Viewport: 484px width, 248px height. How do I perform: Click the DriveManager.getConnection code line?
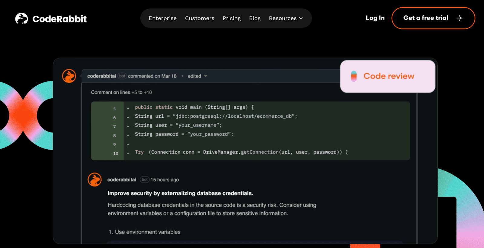tap(241, 152)
